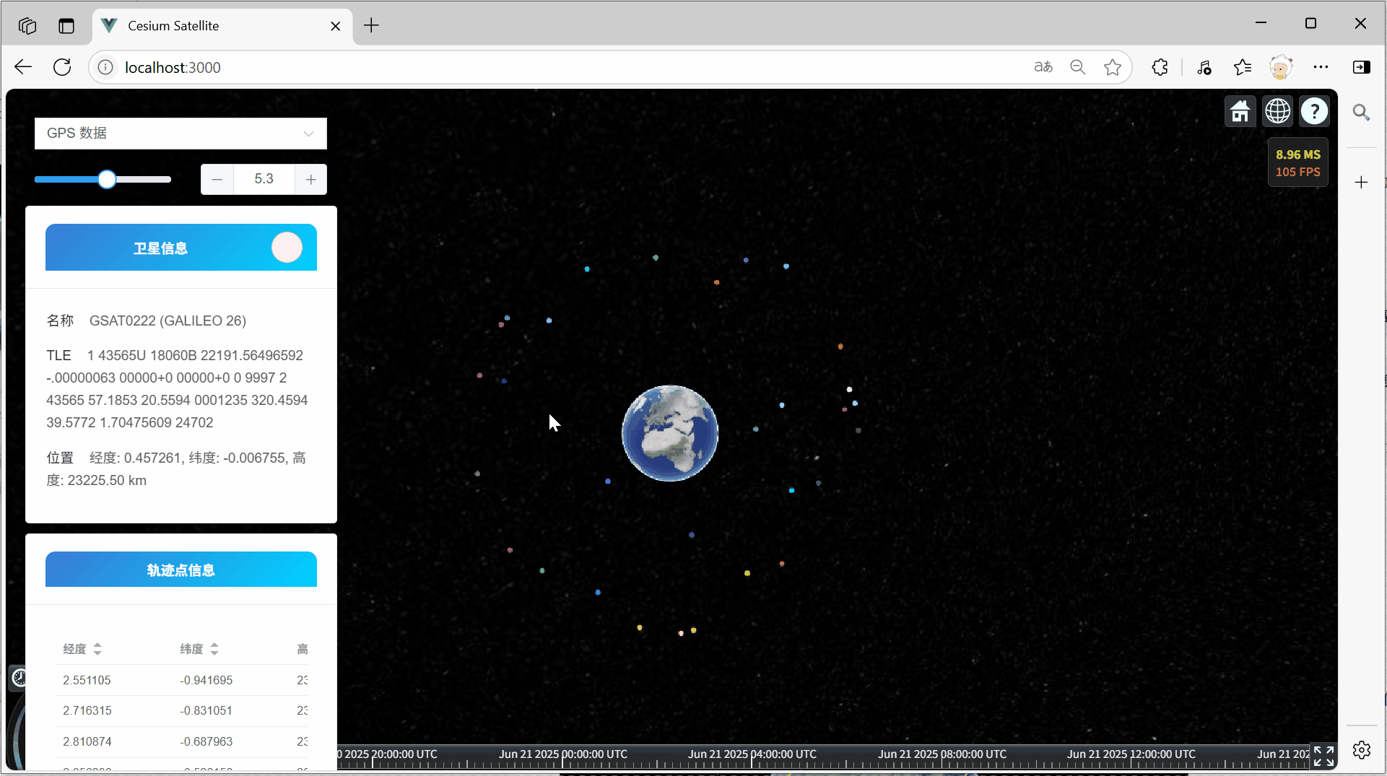Add a new sidebar app
Screen dimensions: 1387x776
click(1362, 182)
